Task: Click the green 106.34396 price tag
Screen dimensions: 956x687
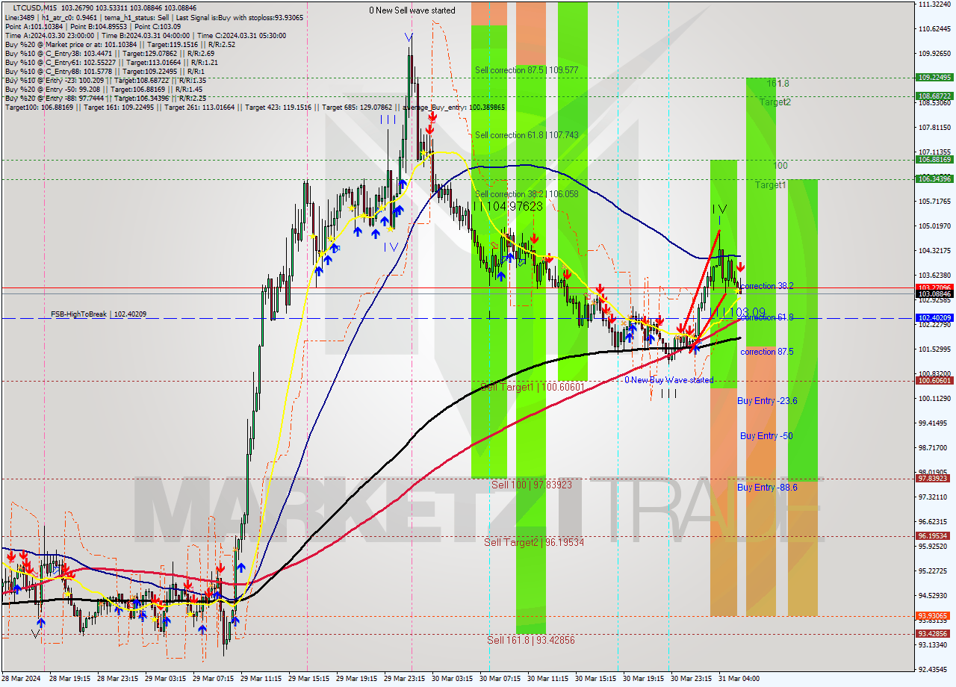Action: point(934,178)
